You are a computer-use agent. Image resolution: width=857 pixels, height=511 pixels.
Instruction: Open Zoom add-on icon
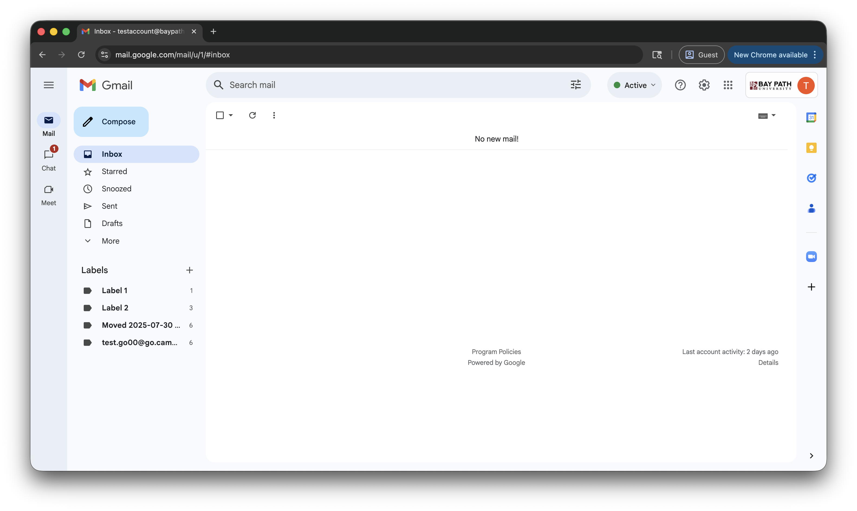[811, 257]
